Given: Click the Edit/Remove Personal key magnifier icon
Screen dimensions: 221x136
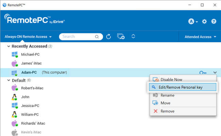Looking at the screenshot, I should [x=154, y=87].
